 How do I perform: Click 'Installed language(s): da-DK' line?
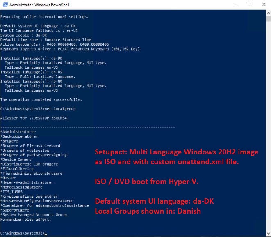(x=31, y=58)
